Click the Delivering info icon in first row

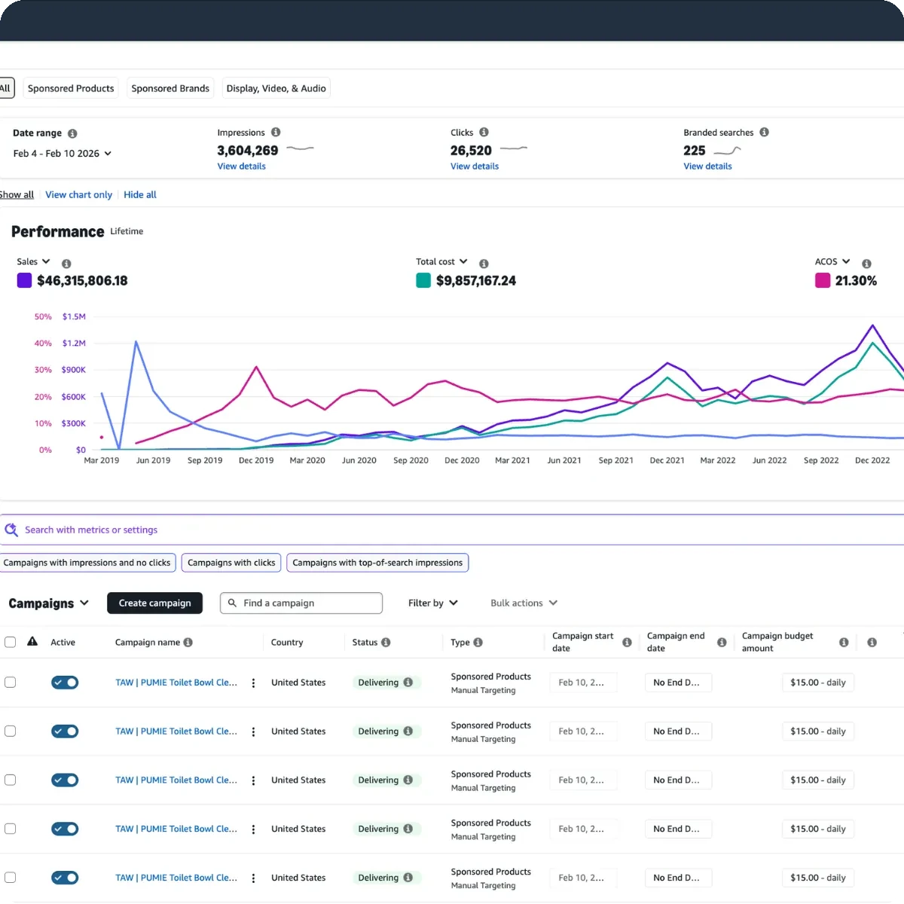coord(408,683)
